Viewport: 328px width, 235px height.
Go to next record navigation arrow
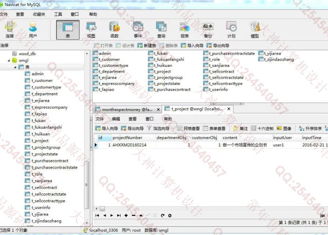click(x=112, y=215)
